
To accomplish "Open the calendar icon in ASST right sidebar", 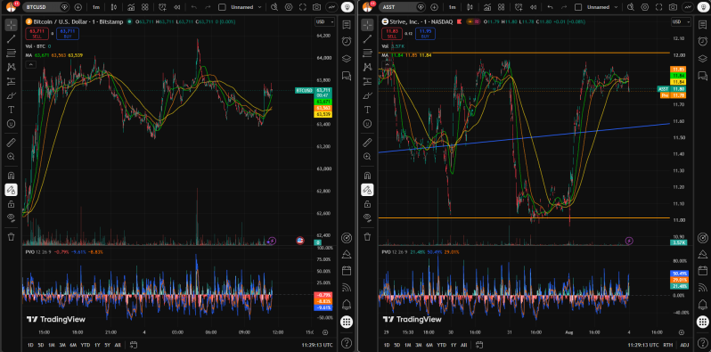I will 702,270.
